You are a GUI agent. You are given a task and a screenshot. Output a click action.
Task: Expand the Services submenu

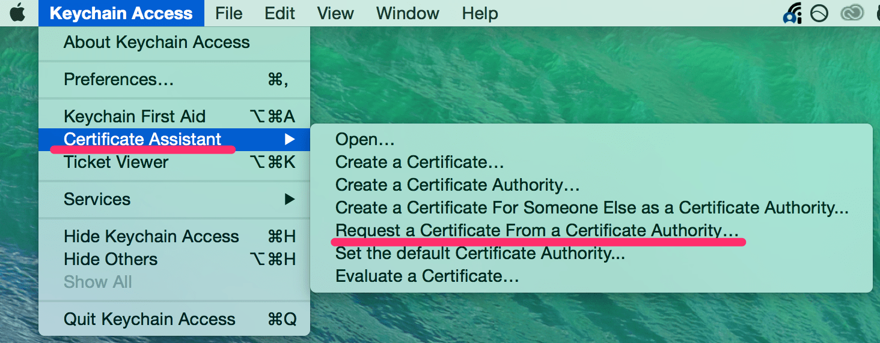pos(174,199)
